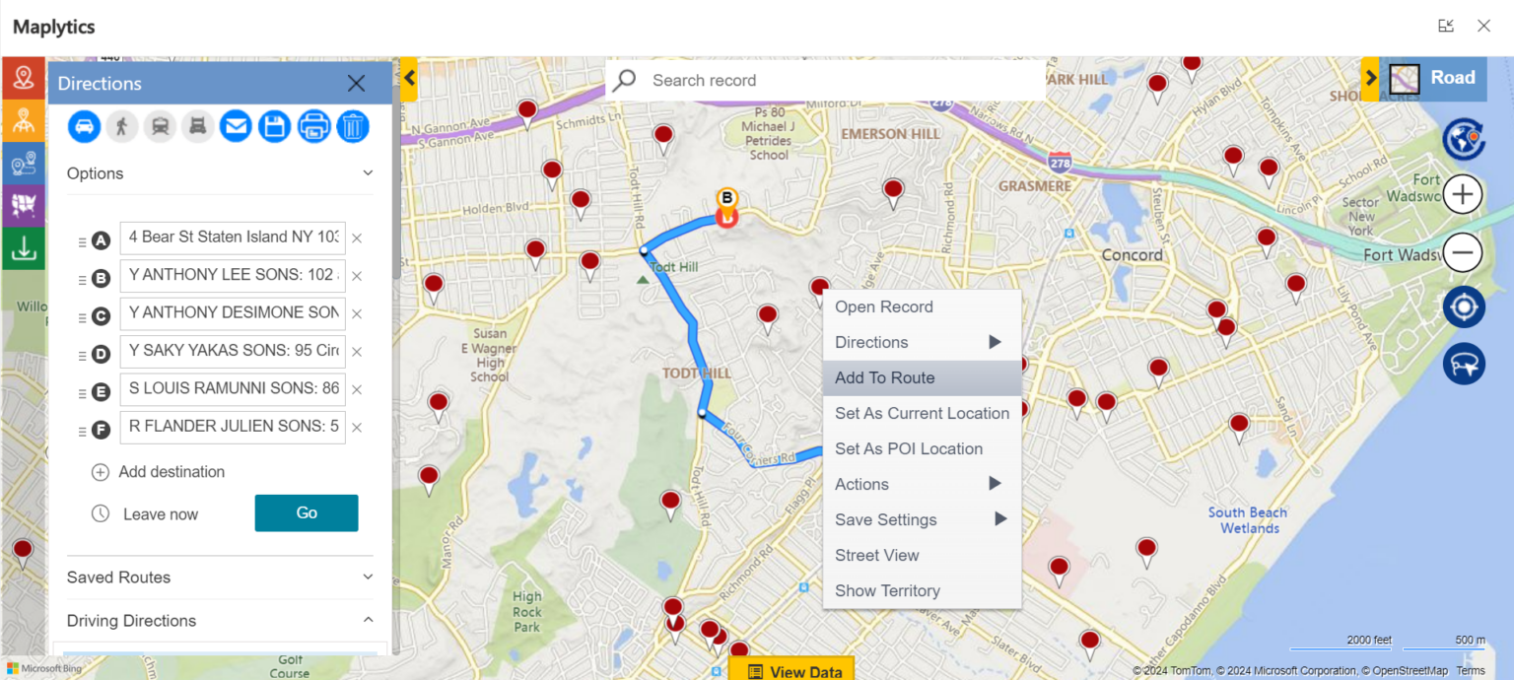Open the green export tool in sidebar

click(22, 248)
